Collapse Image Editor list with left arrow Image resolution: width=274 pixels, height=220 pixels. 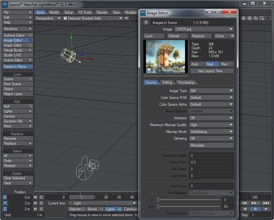coord(146,22)
